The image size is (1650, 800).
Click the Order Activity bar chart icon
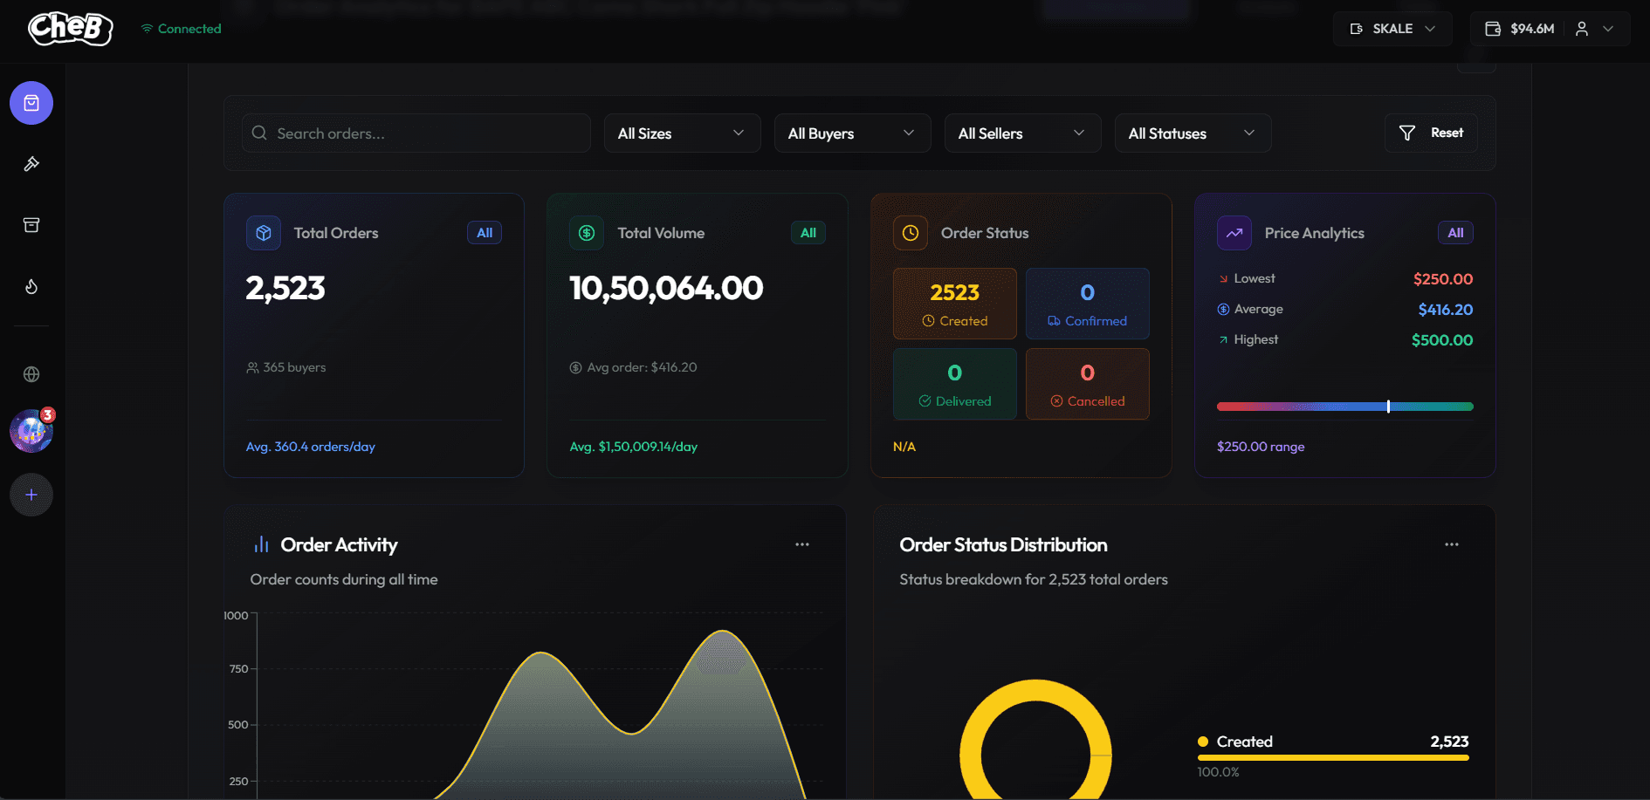coord(261,544)
